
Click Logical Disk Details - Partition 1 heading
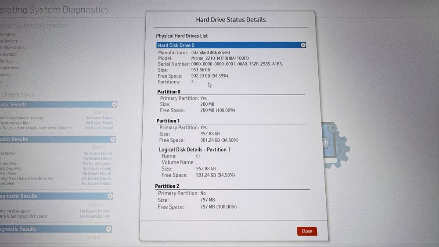[x=194, y=150]
